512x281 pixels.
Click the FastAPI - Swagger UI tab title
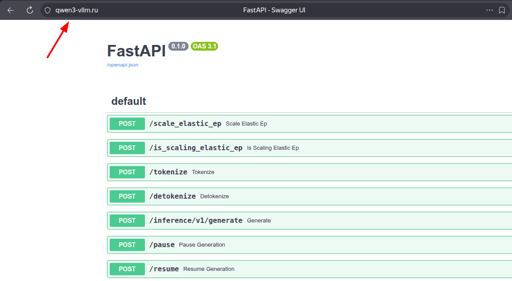[x=274, y=10]
